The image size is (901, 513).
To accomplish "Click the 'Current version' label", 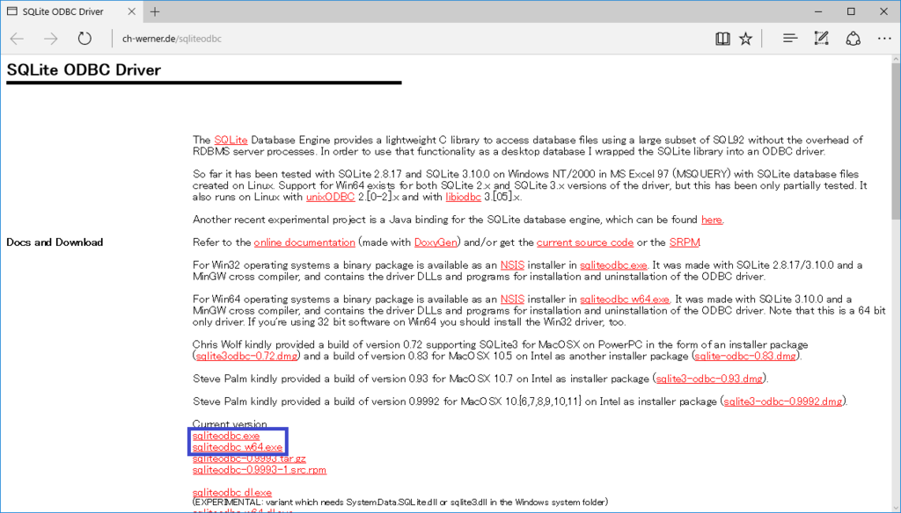I will (x=230, y=424).
